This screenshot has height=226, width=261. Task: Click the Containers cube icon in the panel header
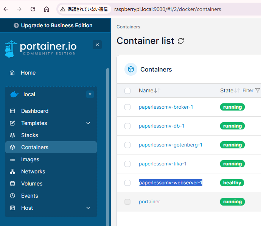[x=131, y=69]
